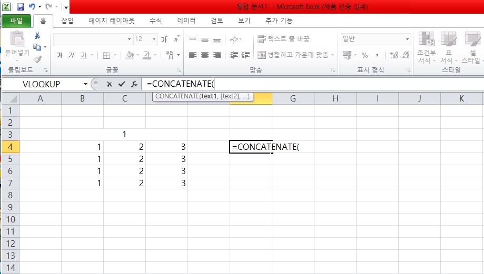This screenshot has width=484, height=274.
Task: Click the Copy icon
Action: click(37, 47)
